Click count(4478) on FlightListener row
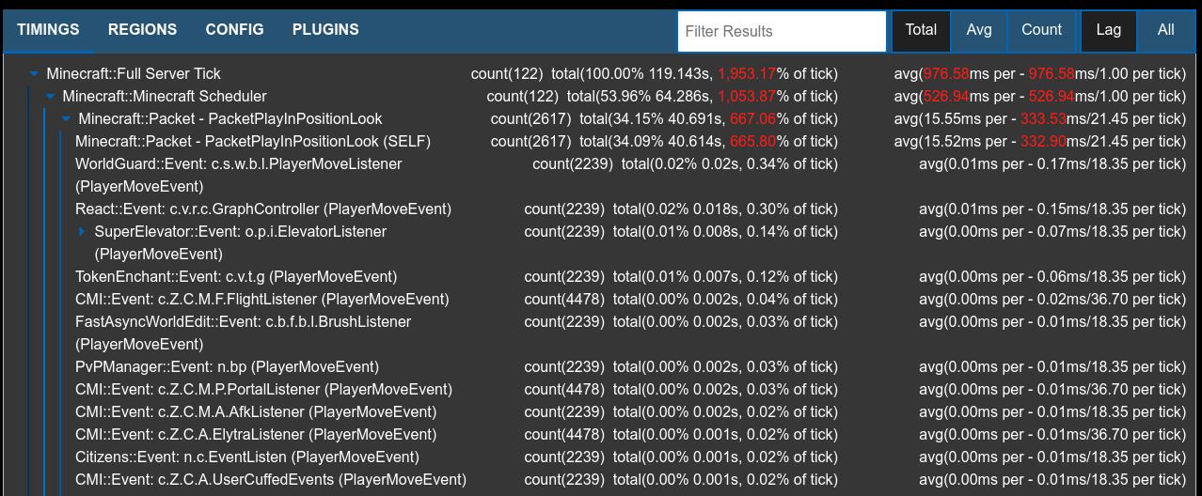 [x=564, y=299]
